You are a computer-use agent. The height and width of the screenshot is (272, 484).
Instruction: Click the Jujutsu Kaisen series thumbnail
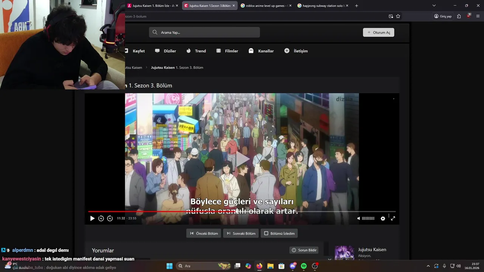(344, 252)
